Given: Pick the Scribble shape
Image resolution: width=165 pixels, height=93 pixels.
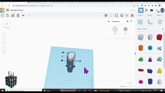Looking at the screenshot, I should pos(159,48).
